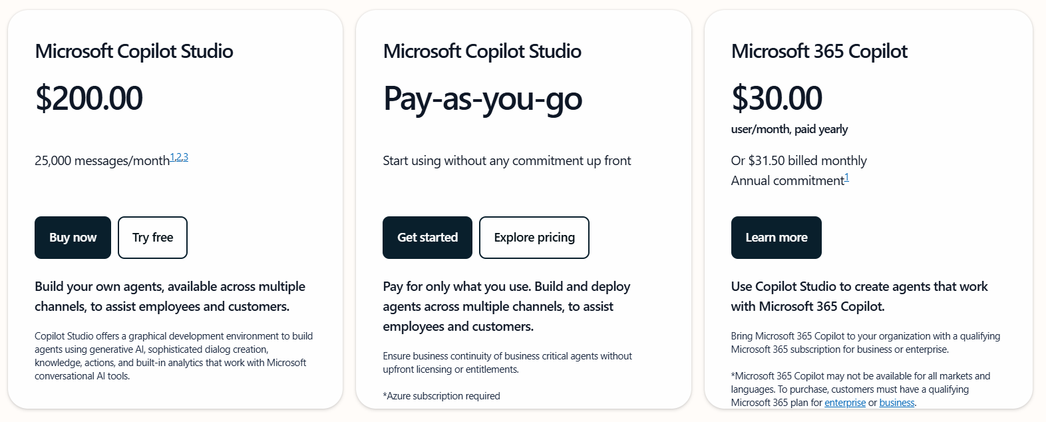This screenshot has height=422, width=1046.
Task: Click the Learn more button
Action: coord(776,238)
